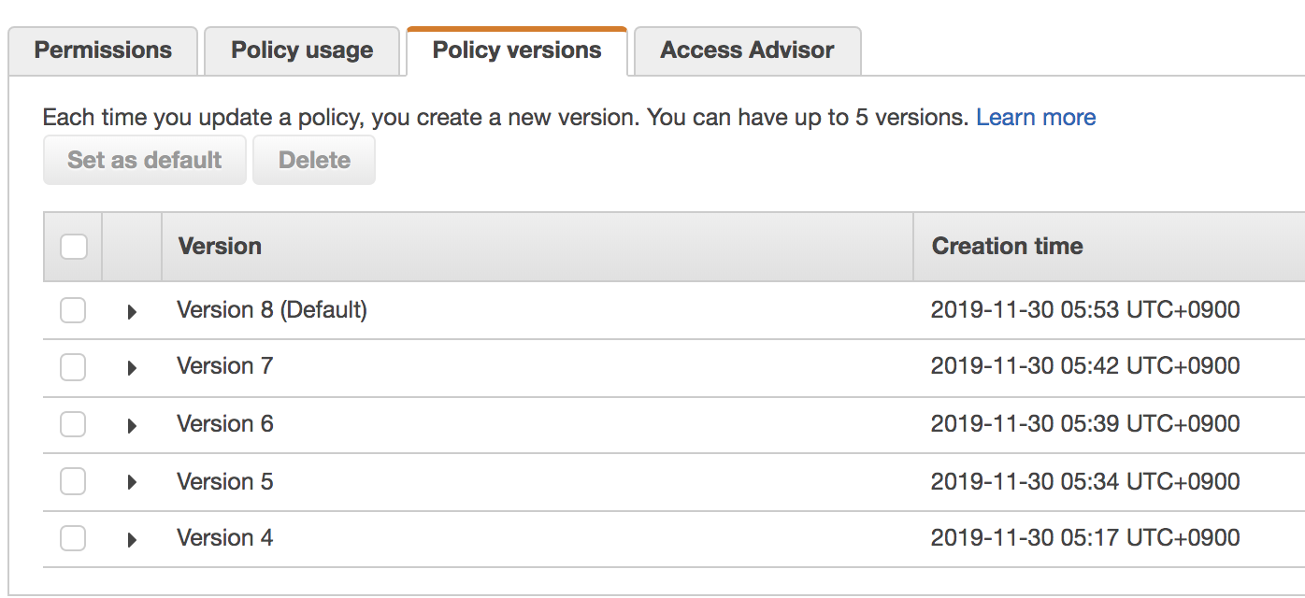Toggle the select-all checkbox in table header
The image size is (1305, 598).
pos(74,247)
